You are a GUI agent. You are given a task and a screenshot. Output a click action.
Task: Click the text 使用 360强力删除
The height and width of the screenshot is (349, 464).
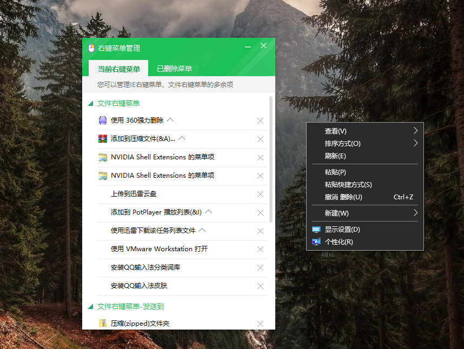pyautogui.click(x=137, y=120)
